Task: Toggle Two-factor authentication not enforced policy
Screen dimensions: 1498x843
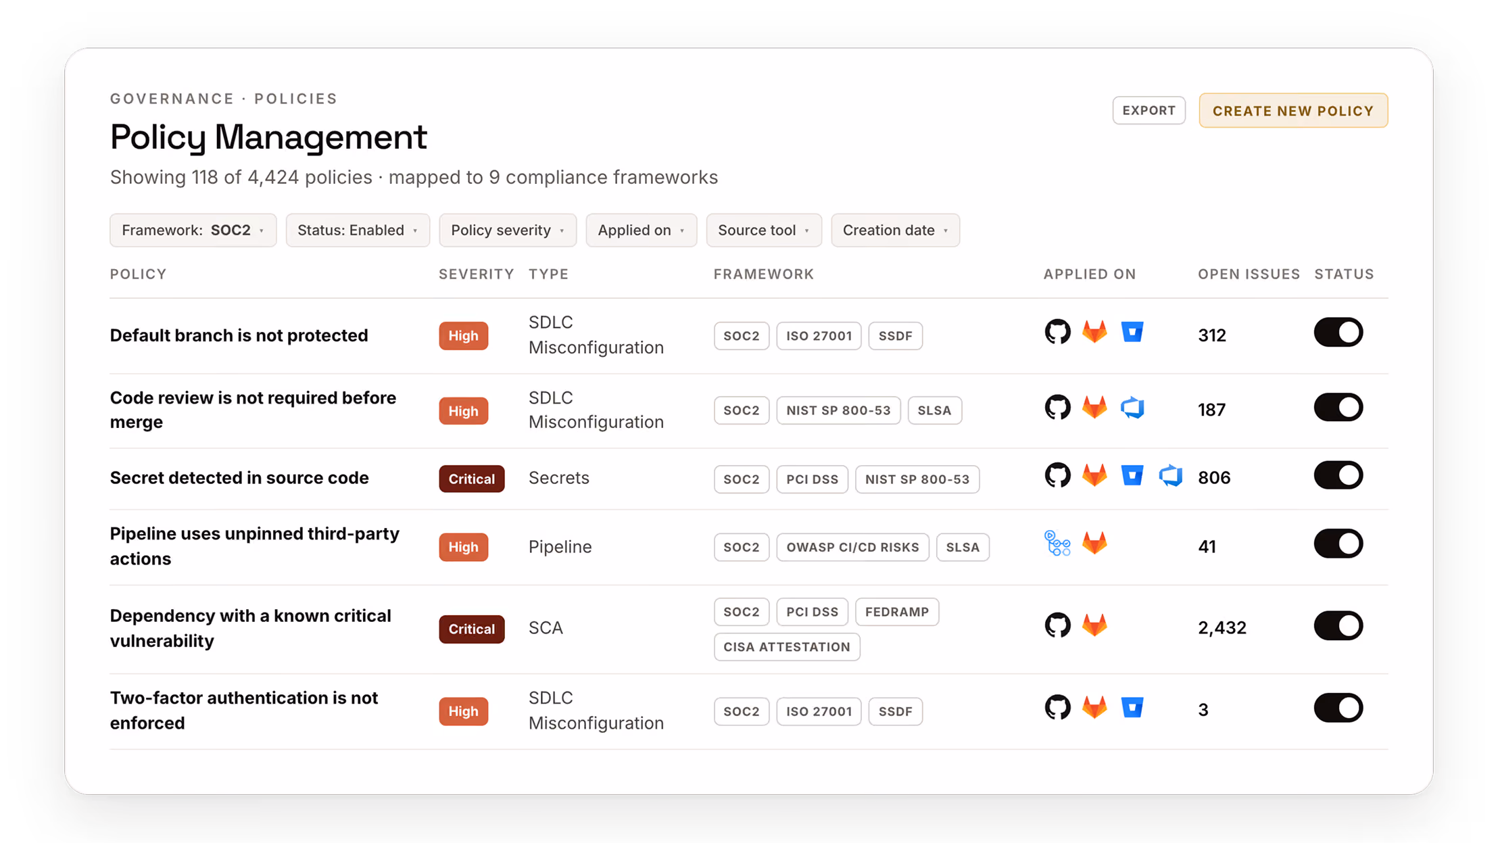Action: click(x=1338, y=708)
